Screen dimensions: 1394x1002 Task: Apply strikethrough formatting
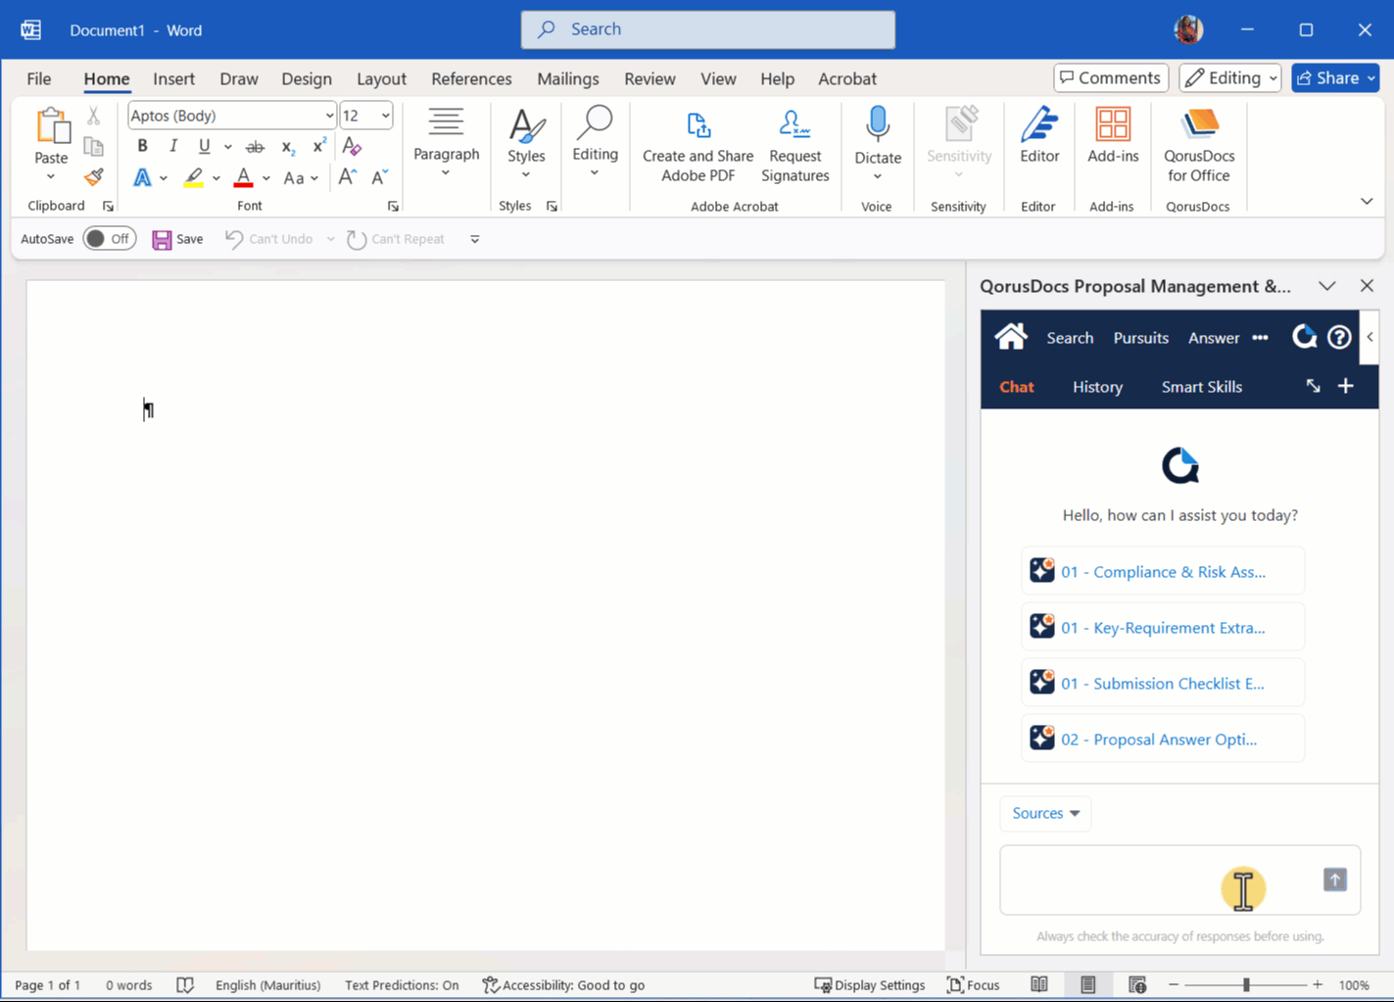pyautogui.click(x=255, y=147)
